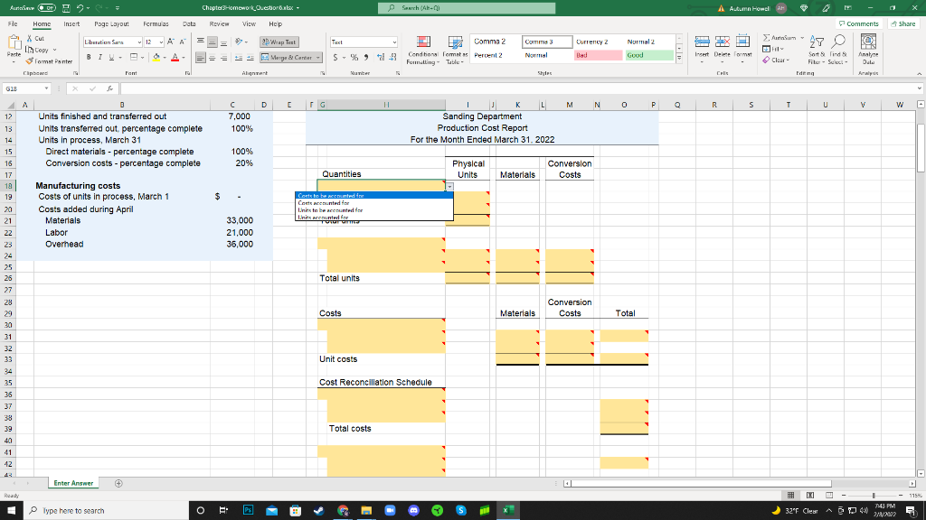Open the Review tab

tap(219, 24)
